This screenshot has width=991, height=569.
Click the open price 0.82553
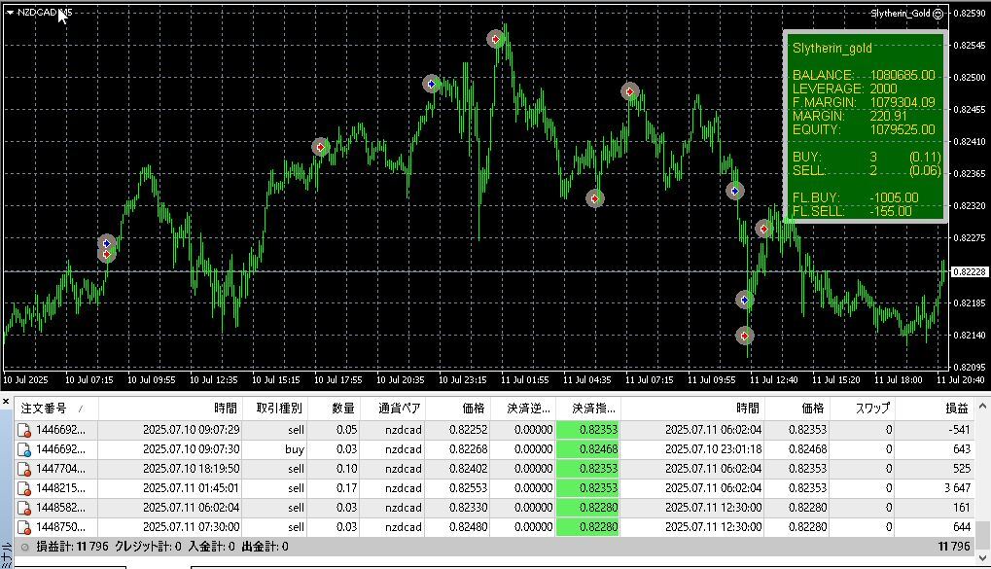click(x=469, y=488)
